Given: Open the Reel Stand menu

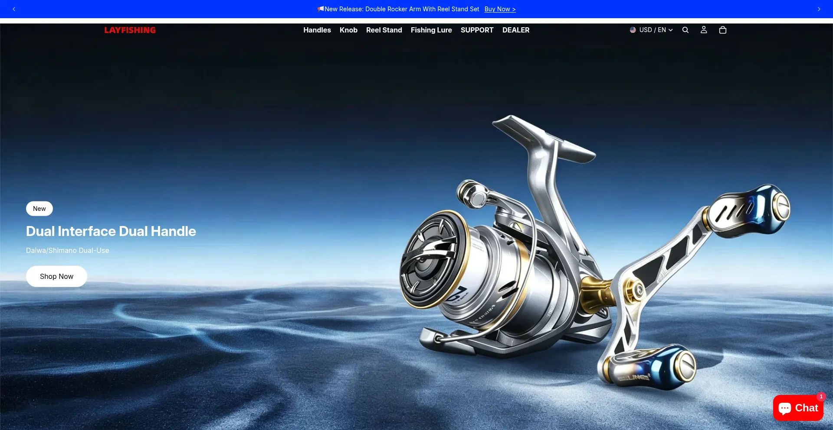Looking at the screenshot, I should [x=384, y=30].
